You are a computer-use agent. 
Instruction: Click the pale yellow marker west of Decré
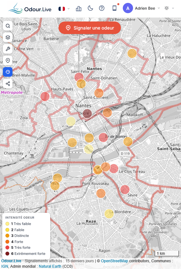tap(71, 121)
